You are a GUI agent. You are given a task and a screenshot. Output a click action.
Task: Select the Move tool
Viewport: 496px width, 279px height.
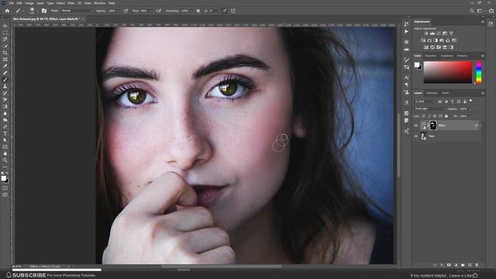point(5,26)
